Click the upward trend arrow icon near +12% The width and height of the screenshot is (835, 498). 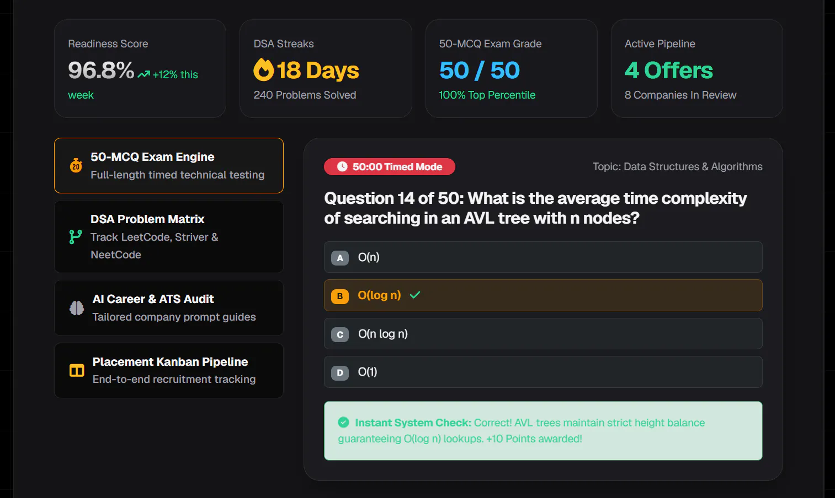tap(144, 74)
